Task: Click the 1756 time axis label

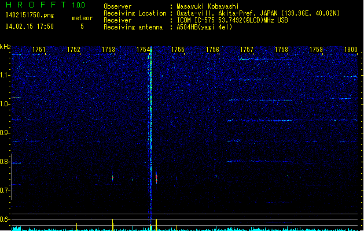Action: tap(212, 50)
